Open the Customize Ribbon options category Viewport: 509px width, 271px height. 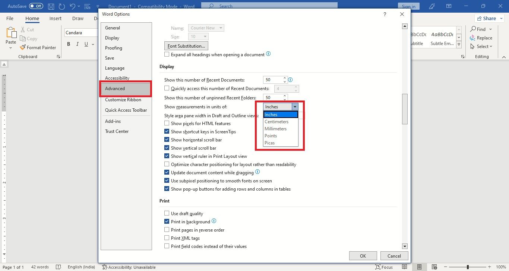point(126,100)
